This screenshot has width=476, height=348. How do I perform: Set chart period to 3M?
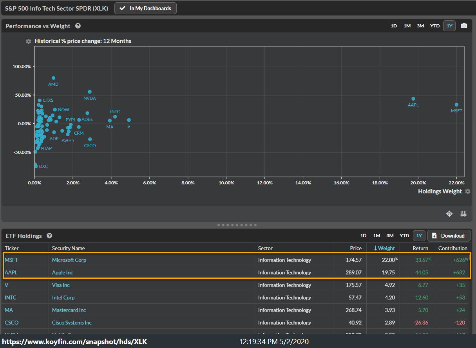[420, 26]
